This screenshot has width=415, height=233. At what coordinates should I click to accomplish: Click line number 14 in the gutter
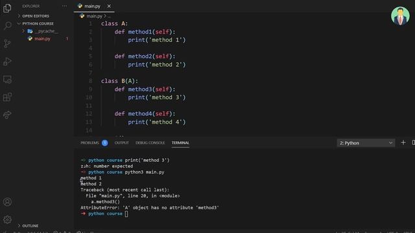coord(89,130)
